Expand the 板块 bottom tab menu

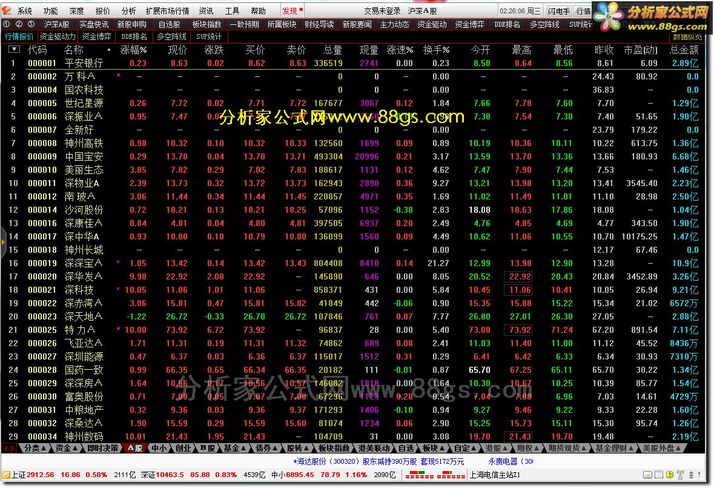434,449
